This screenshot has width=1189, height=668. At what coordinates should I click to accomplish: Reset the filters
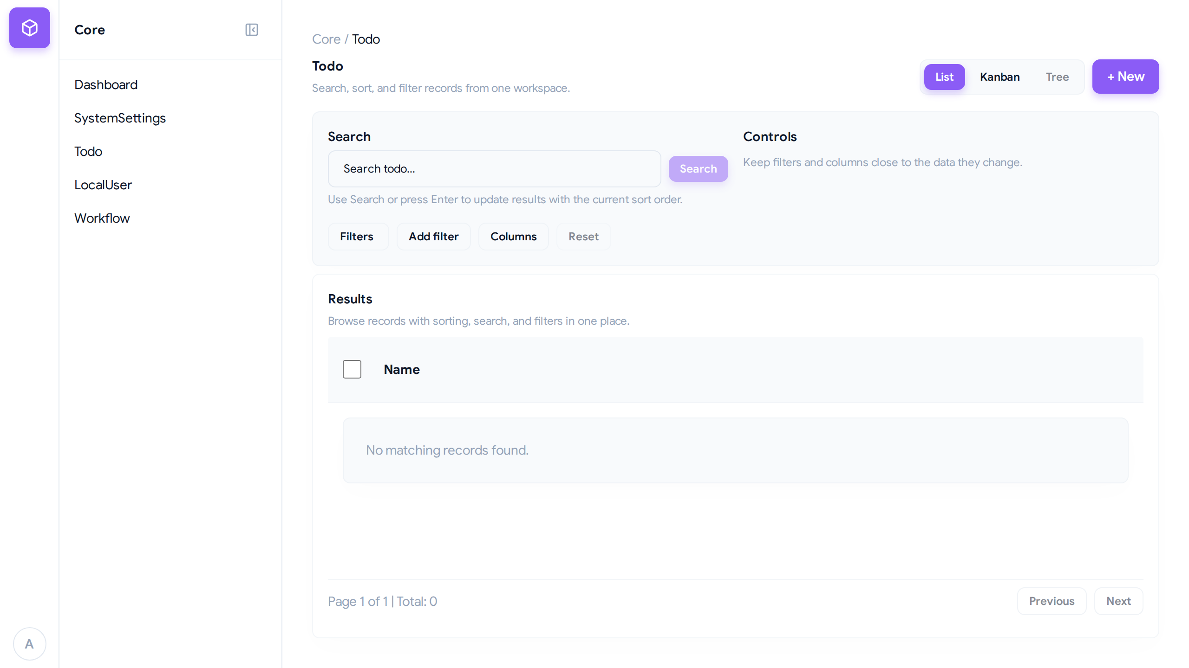point(583,237)
